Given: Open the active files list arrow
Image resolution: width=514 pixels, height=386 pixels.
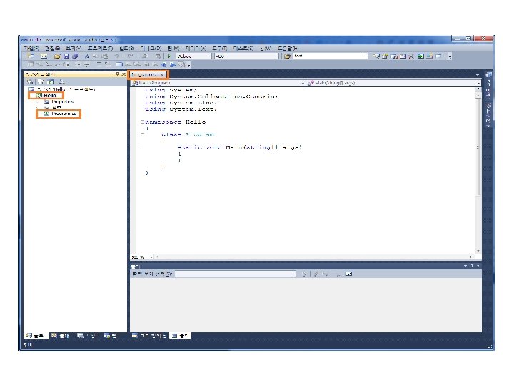Looking at the screenshot, I should (x=478, y=75).
